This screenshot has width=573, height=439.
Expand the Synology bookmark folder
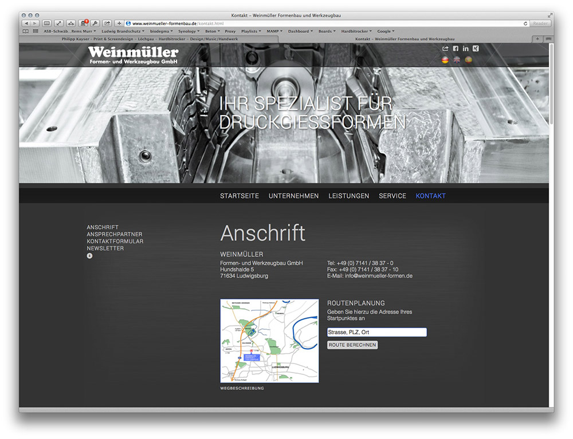click(189, 31)
